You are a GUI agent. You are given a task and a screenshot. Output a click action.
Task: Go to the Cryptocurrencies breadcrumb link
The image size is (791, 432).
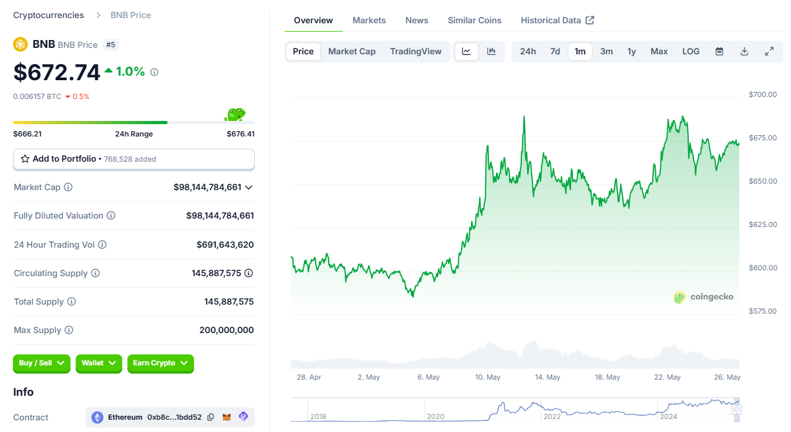point(49,15)
